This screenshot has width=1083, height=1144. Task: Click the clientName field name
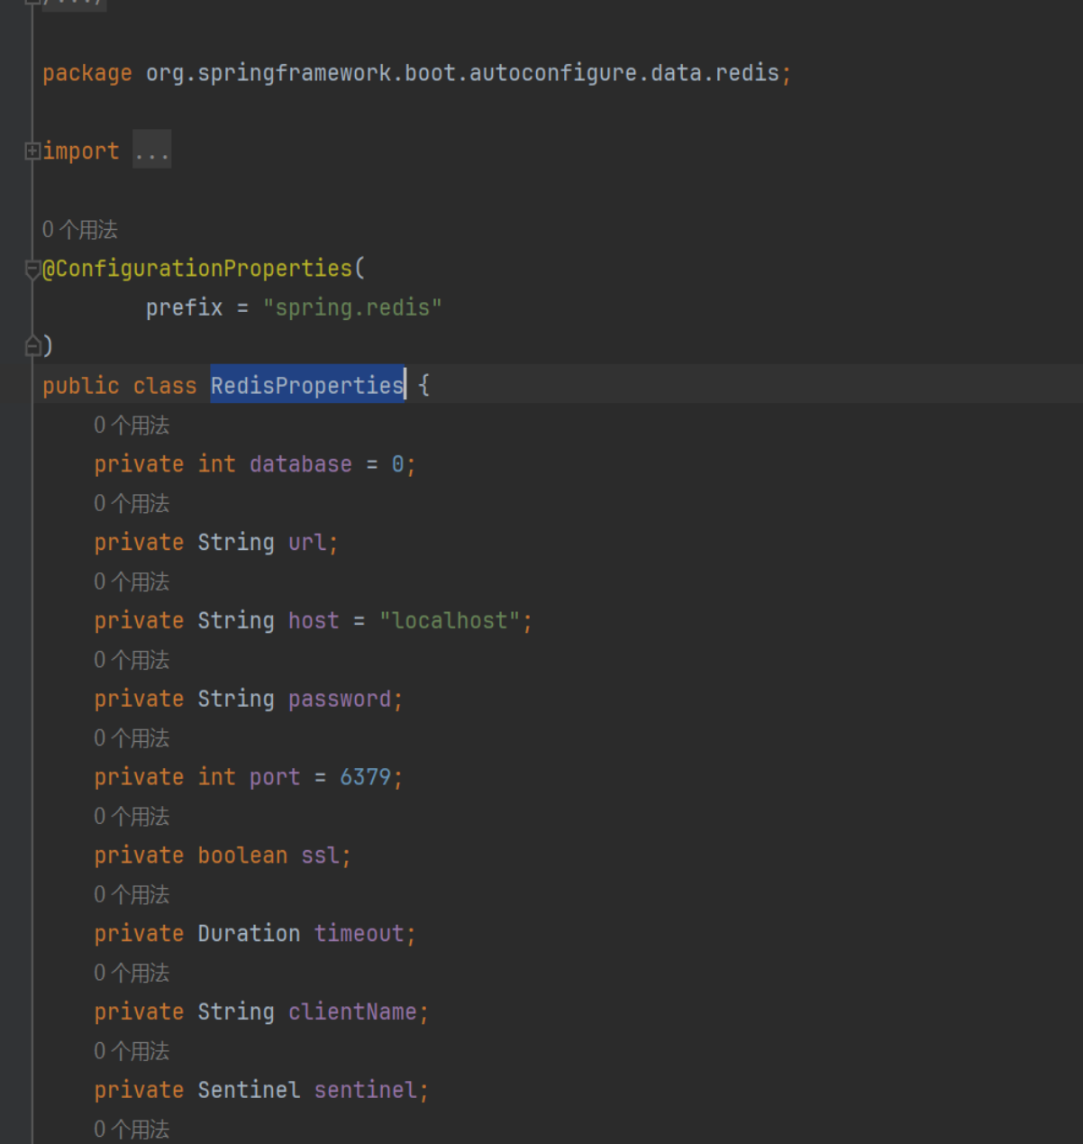pyautogui.click(x=355, y=1011)
